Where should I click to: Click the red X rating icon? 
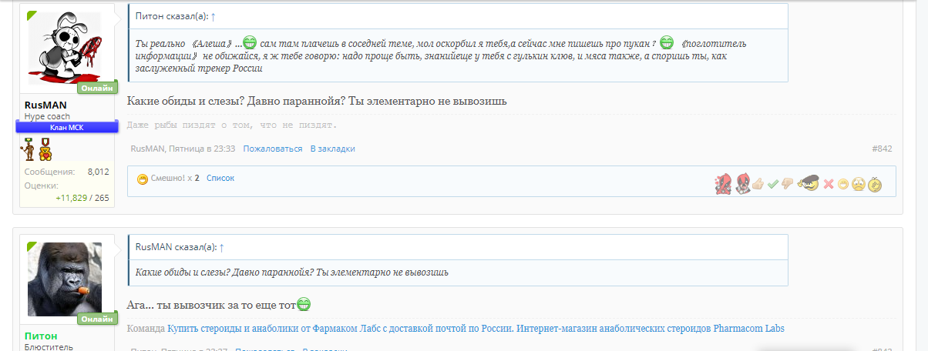pos(829,184)
